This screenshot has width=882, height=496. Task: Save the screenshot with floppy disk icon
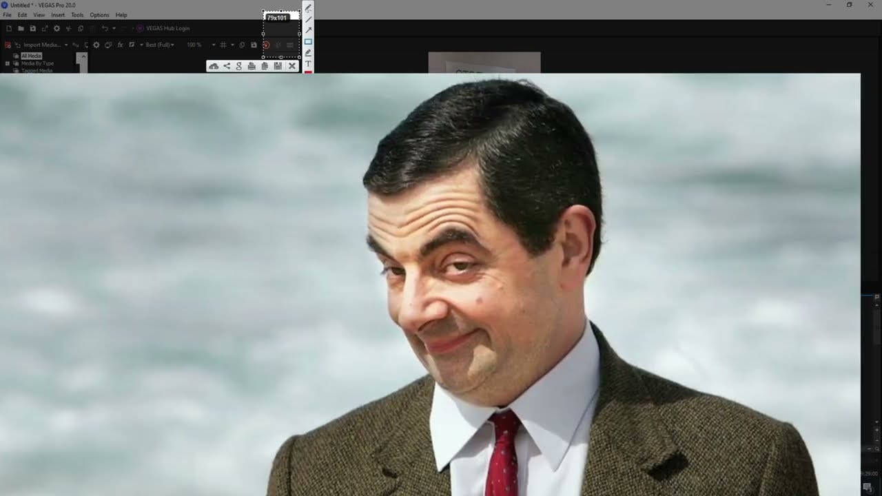coord(278,66)
